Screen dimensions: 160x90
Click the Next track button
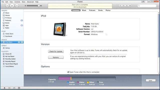(17, 6)
